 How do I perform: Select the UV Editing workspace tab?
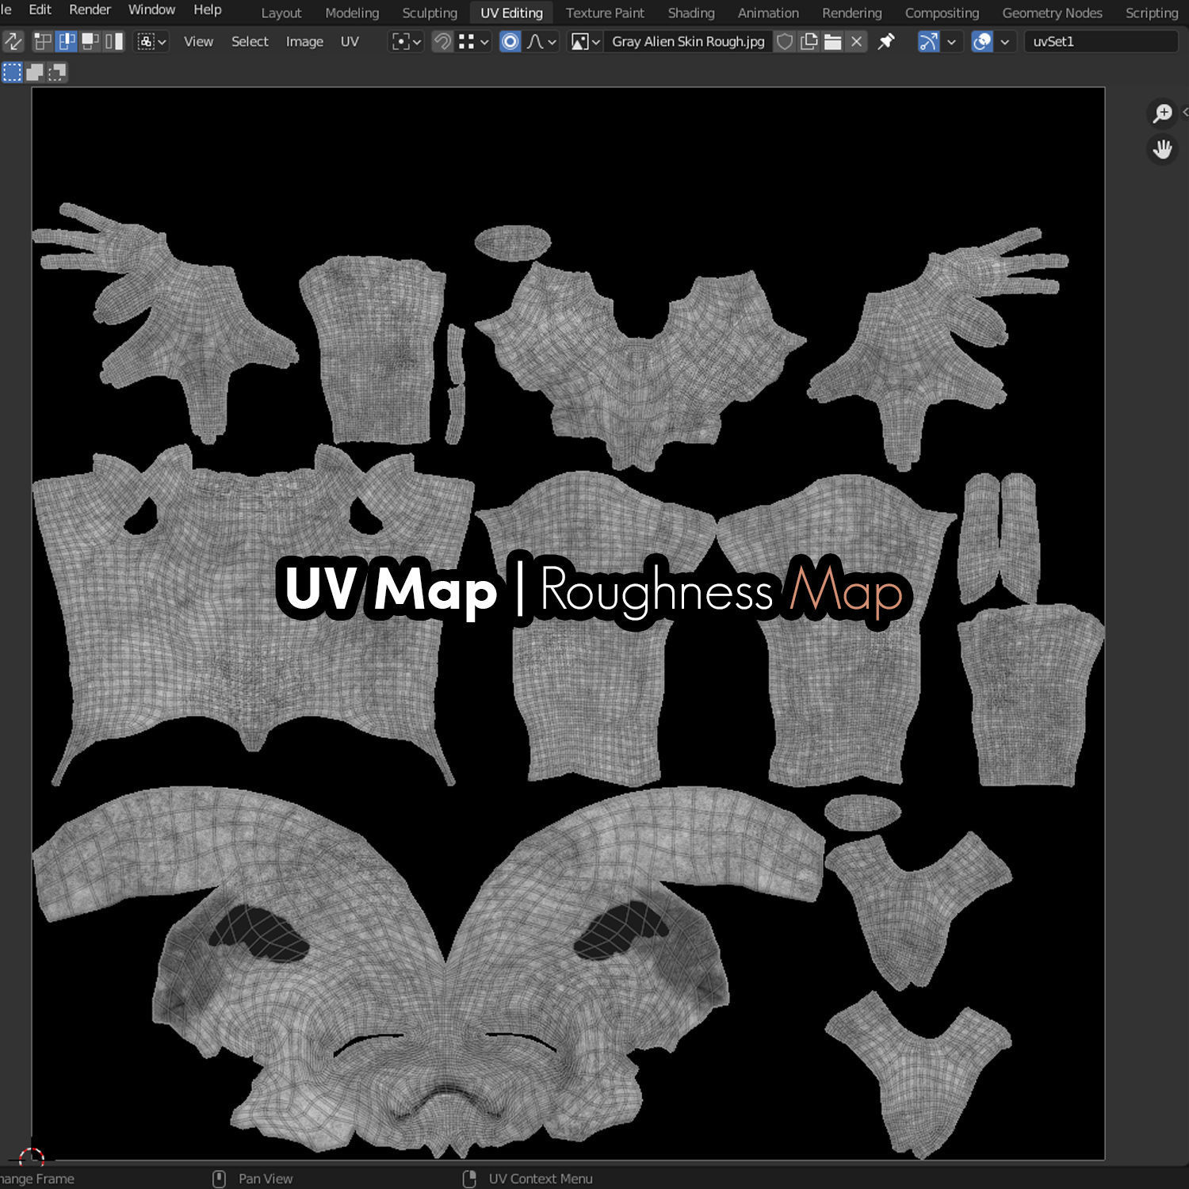coord(511,13)
